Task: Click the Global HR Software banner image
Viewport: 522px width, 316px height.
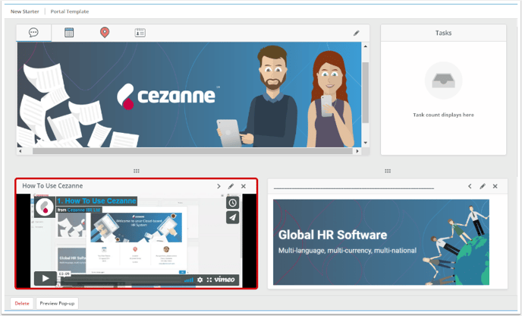Action: point(381,242)
